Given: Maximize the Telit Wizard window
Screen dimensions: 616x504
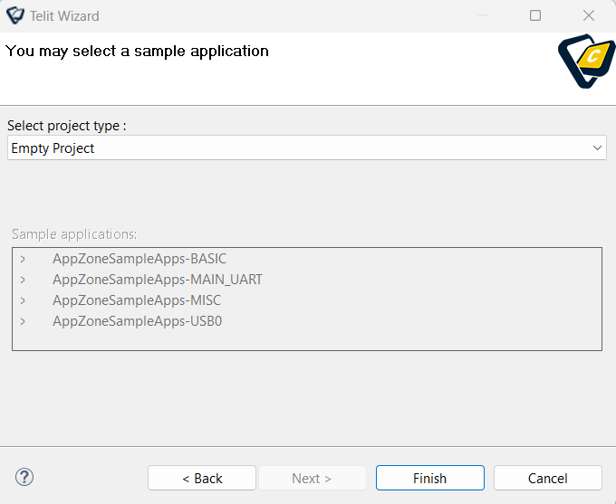Looking at the screenshot, I should coord(535,15).
